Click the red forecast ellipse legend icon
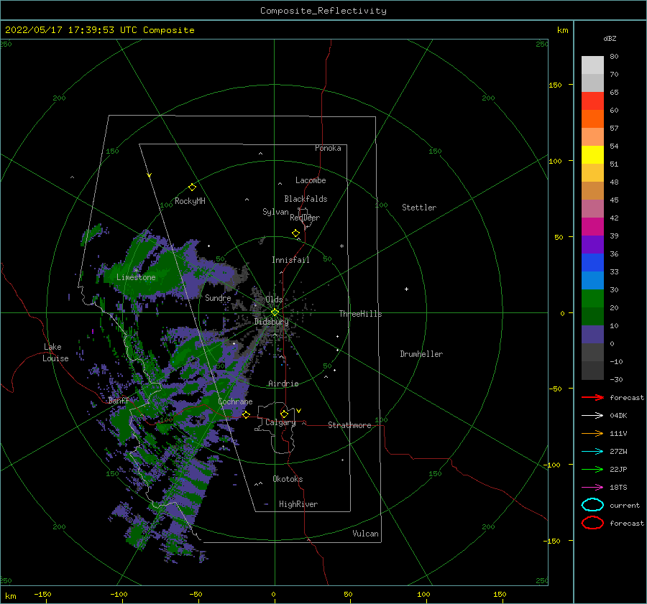The image size is (647, 604). [592, 523]
